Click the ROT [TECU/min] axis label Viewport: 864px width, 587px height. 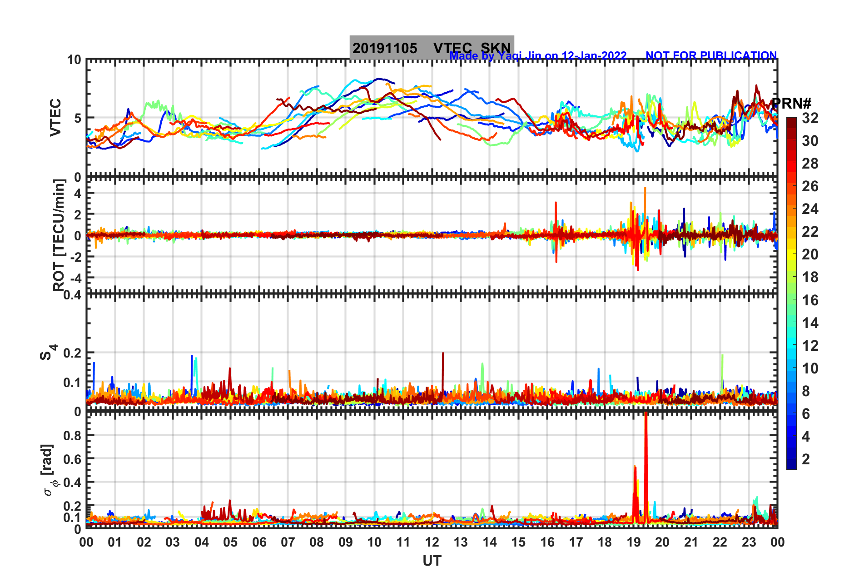(x=59, y=235)
